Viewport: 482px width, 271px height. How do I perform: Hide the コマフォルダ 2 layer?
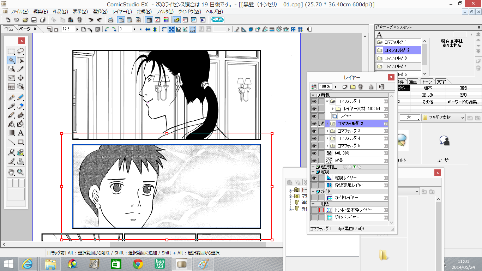coord(314,124)
